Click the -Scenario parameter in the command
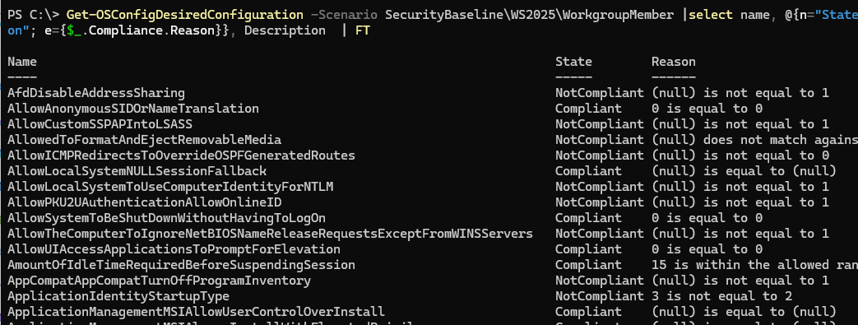The width and height of the screenshot is (858, 325). click(x=344, y=15)
